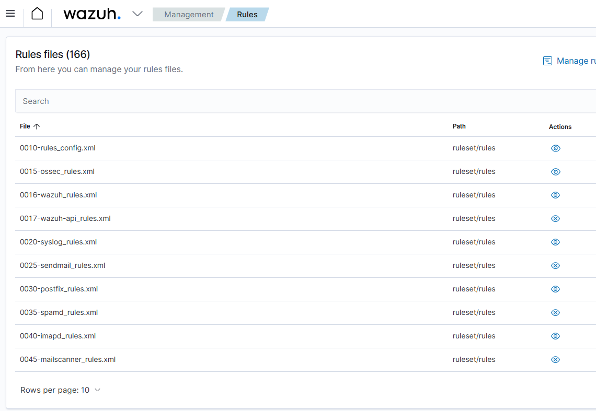View the 0025-sendmail_rules.xml file eye icon

tap(555, 266)
